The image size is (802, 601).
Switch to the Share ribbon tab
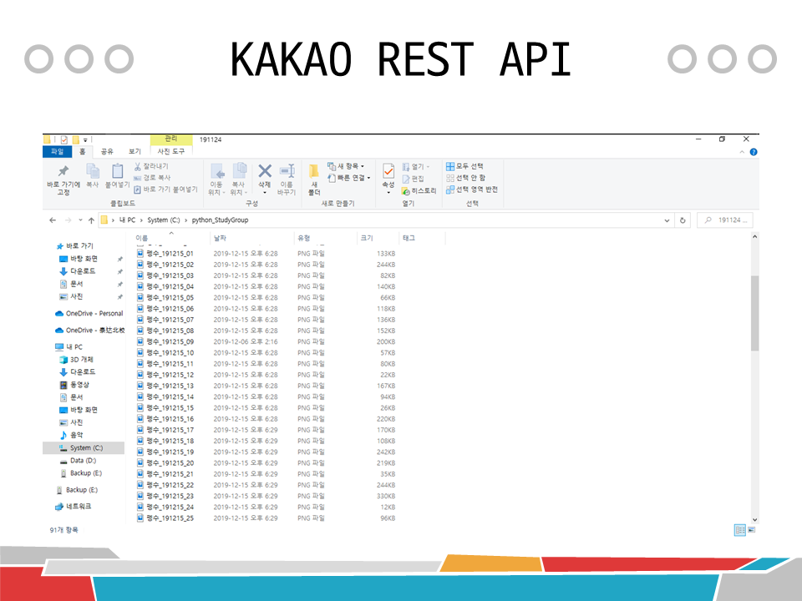coord(107,152)
